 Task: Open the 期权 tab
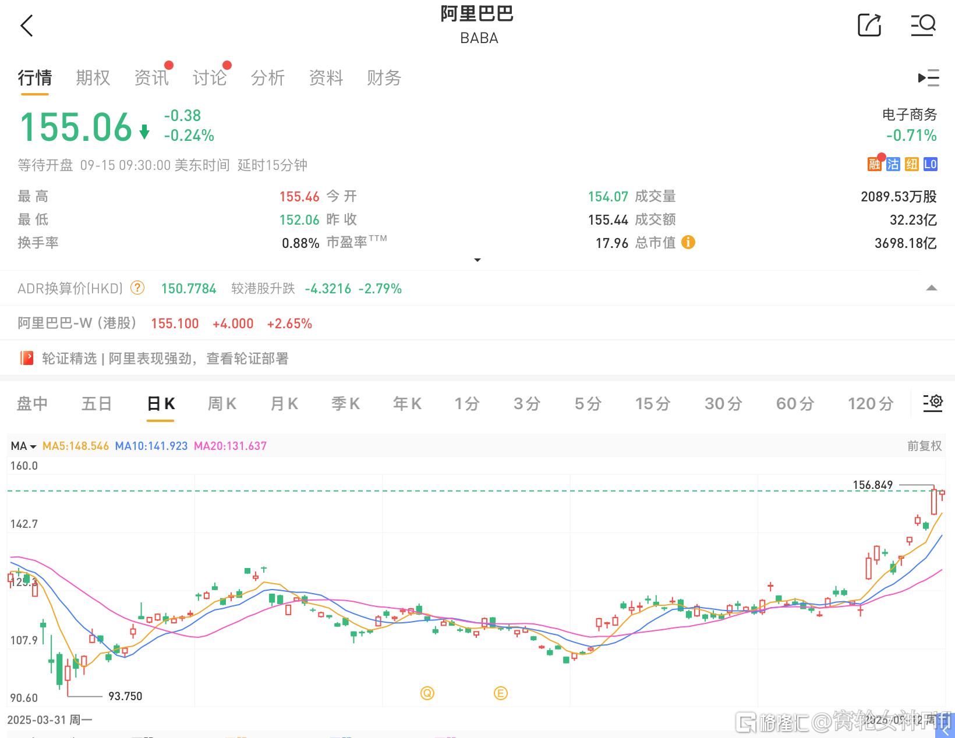pos(93,78)
